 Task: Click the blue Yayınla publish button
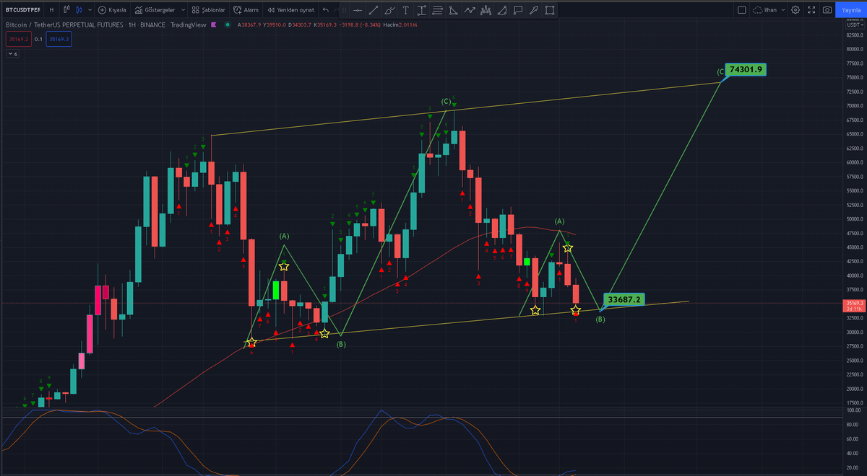851,10
